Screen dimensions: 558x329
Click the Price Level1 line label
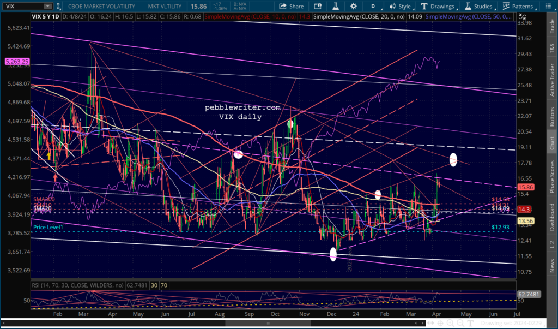click(x=48, y=227)
